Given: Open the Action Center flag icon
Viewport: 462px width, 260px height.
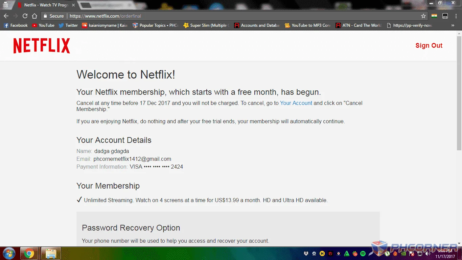Looking at the screenshot, I should tap(412, 254).
